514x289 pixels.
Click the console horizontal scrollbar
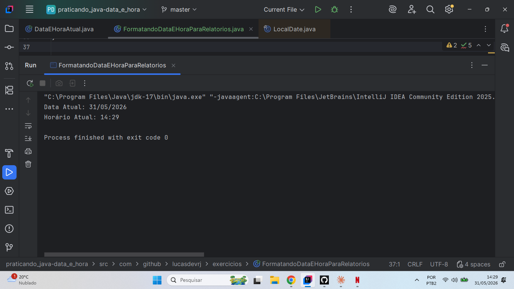(124, 255)
